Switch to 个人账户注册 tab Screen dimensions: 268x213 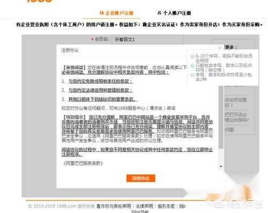click(x=174, y=13)
